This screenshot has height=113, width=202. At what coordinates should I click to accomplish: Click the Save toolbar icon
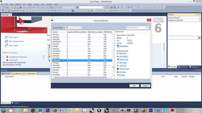tap(17, 7)
